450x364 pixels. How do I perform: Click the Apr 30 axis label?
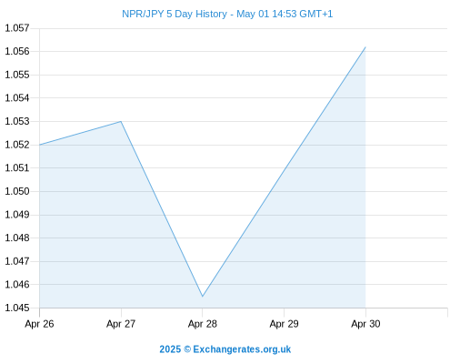click(365, 324)
